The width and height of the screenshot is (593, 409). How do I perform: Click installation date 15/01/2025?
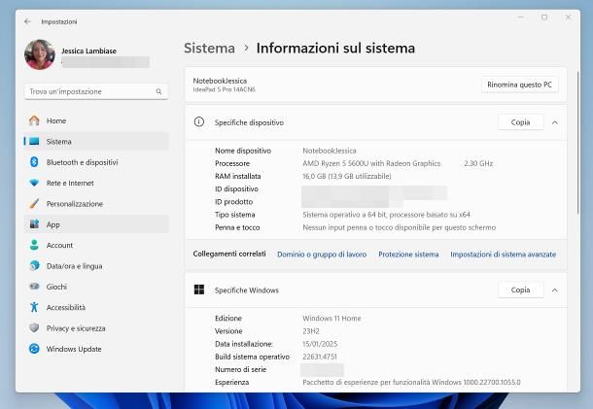coord(320,344)
